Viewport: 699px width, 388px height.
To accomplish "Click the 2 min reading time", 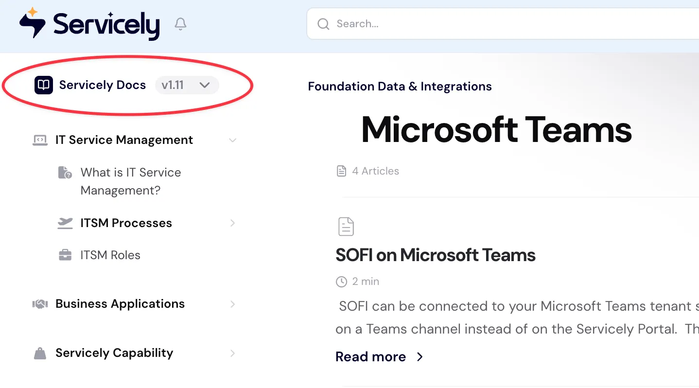I will [x=366, y=282].
